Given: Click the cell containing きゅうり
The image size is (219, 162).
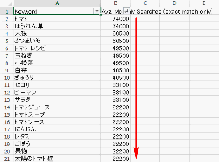Looking at the screenshot, I should pyautogui.click(x=57, y=78).
